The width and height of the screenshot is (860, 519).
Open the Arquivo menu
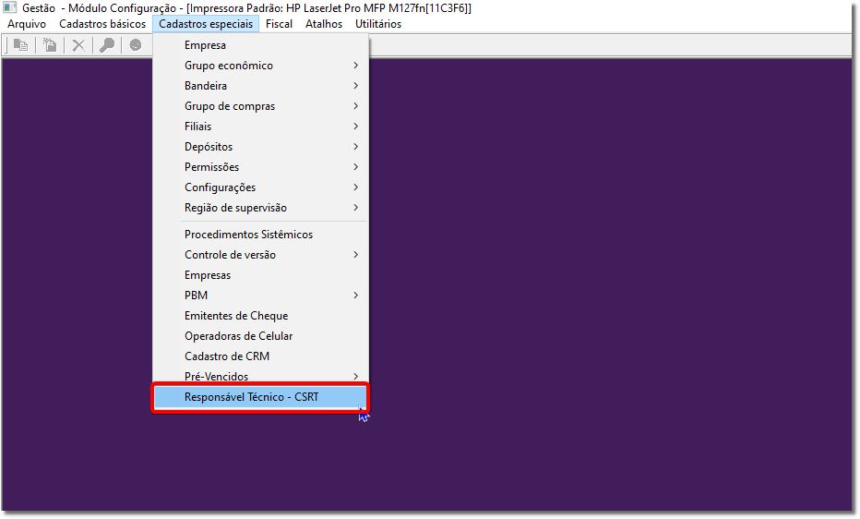[27, 24]
